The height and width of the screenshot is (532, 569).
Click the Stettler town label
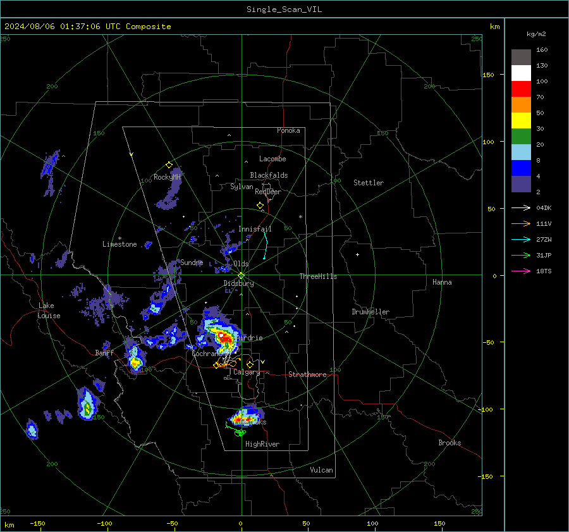click(369, 183)
